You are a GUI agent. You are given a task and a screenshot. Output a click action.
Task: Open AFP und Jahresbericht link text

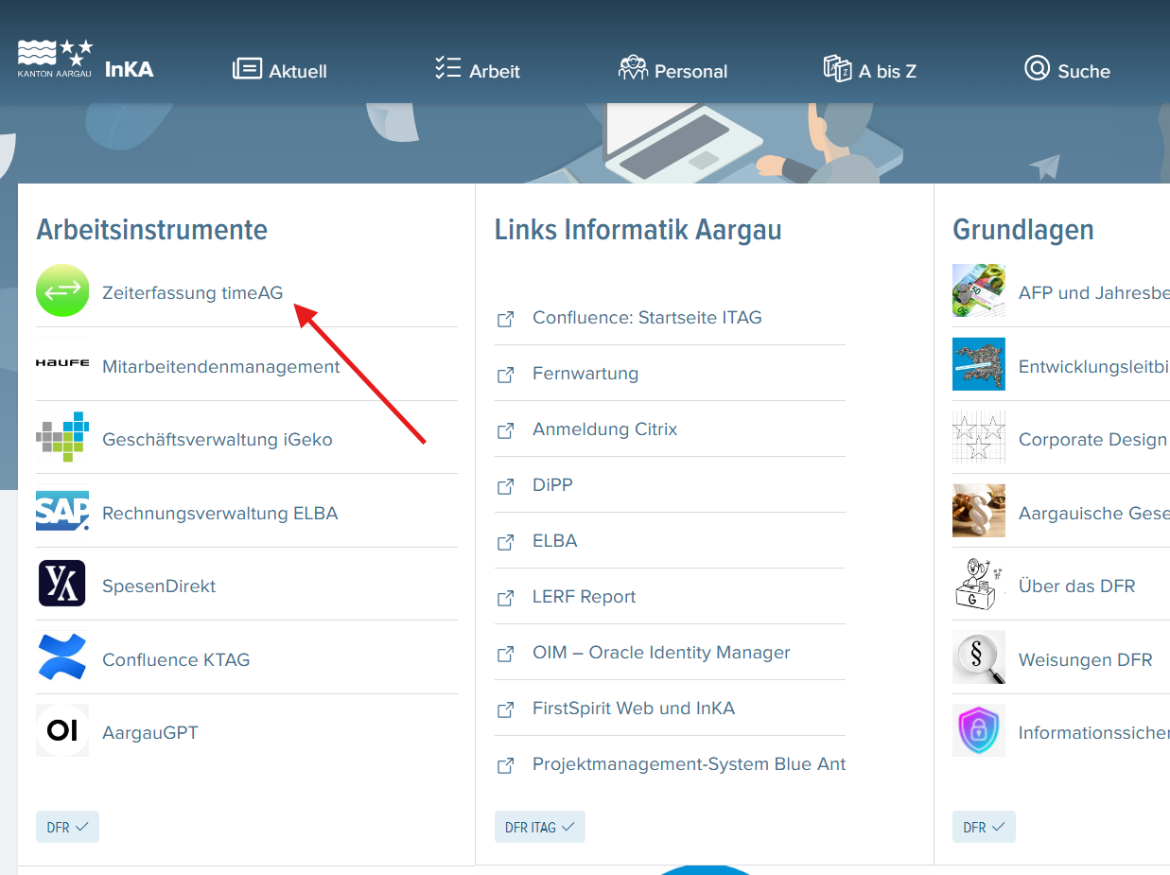pyautogui.click(x=1094, y=293)
